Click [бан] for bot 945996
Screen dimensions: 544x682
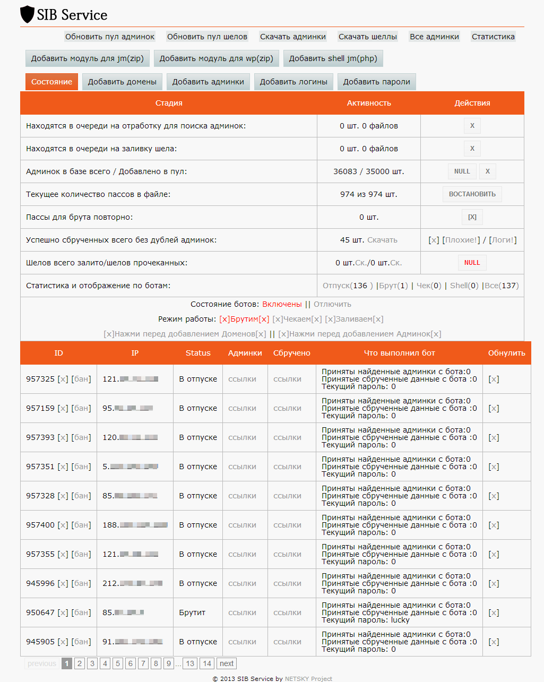tap(81, 583)
